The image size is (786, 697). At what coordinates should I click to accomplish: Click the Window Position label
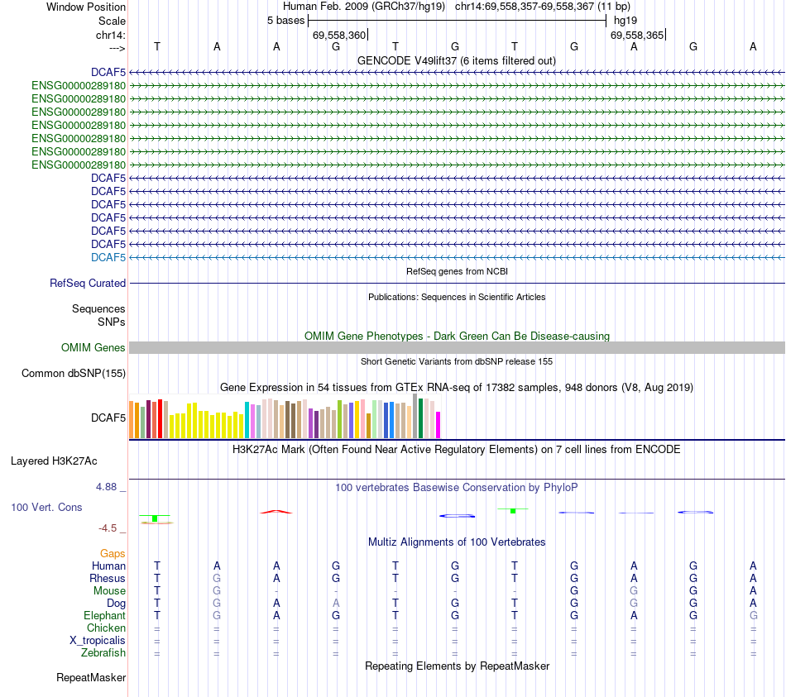point(86,7)
